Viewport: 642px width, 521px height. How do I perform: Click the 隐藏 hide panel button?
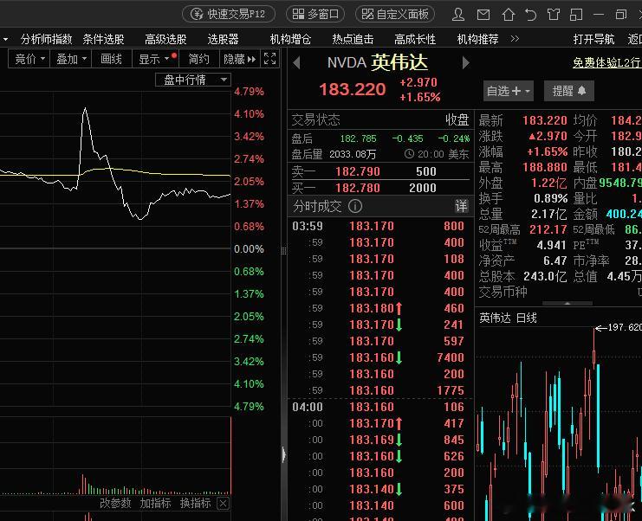(x=240, y=59)
